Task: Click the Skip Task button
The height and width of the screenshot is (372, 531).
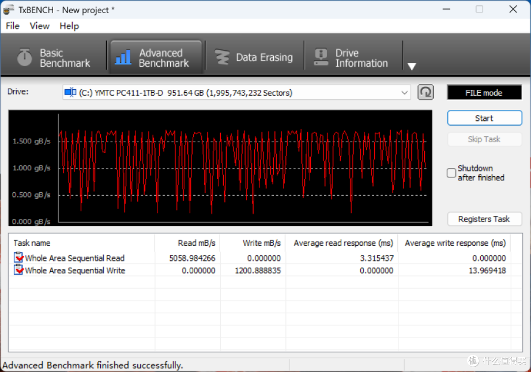Action: (x=484, y=139)
